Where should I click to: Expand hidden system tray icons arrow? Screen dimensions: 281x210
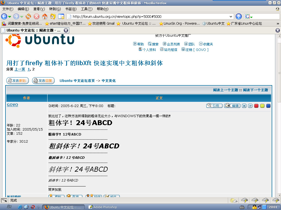pos(249,207)
